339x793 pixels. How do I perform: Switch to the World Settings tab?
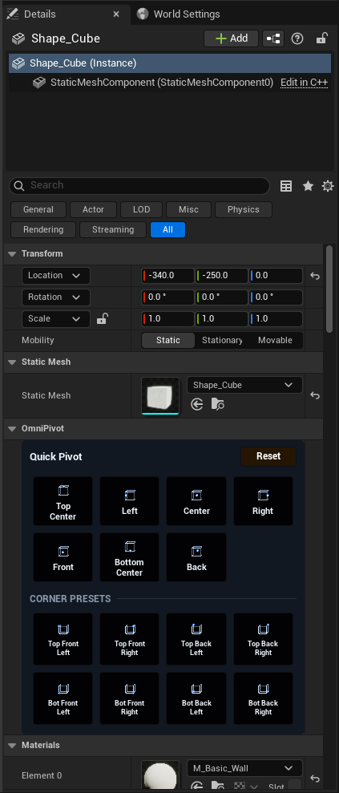[x=180, y=14]
